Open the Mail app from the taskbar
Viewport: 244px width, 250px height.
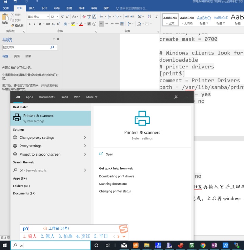124,245
